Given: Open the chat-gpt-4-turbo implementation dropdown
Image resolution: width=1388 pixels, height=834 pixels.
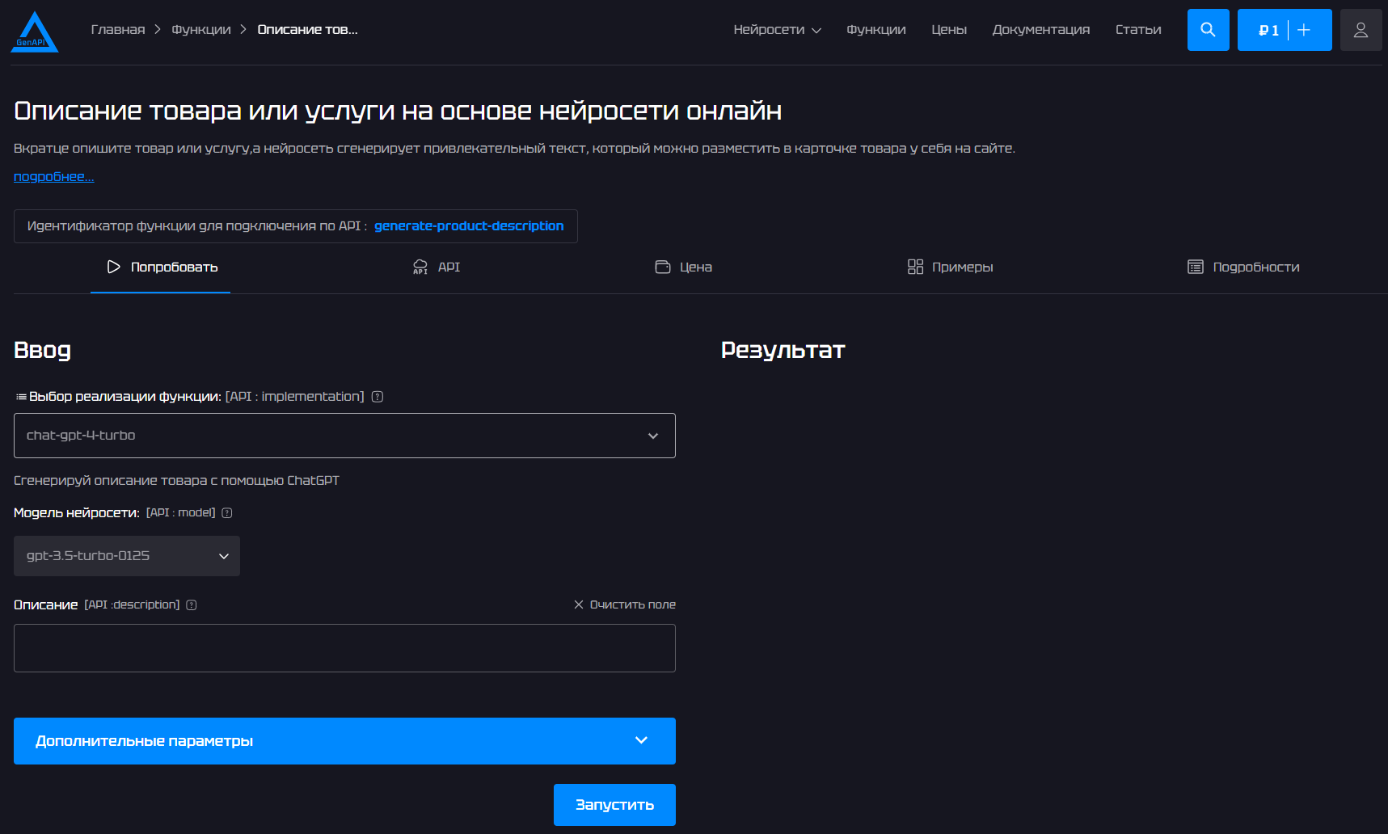Looking at the screenshot, I should (344, 436).
